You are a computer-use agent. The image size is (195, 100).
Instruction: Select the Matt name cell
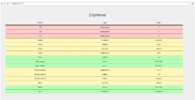(40, 83)
